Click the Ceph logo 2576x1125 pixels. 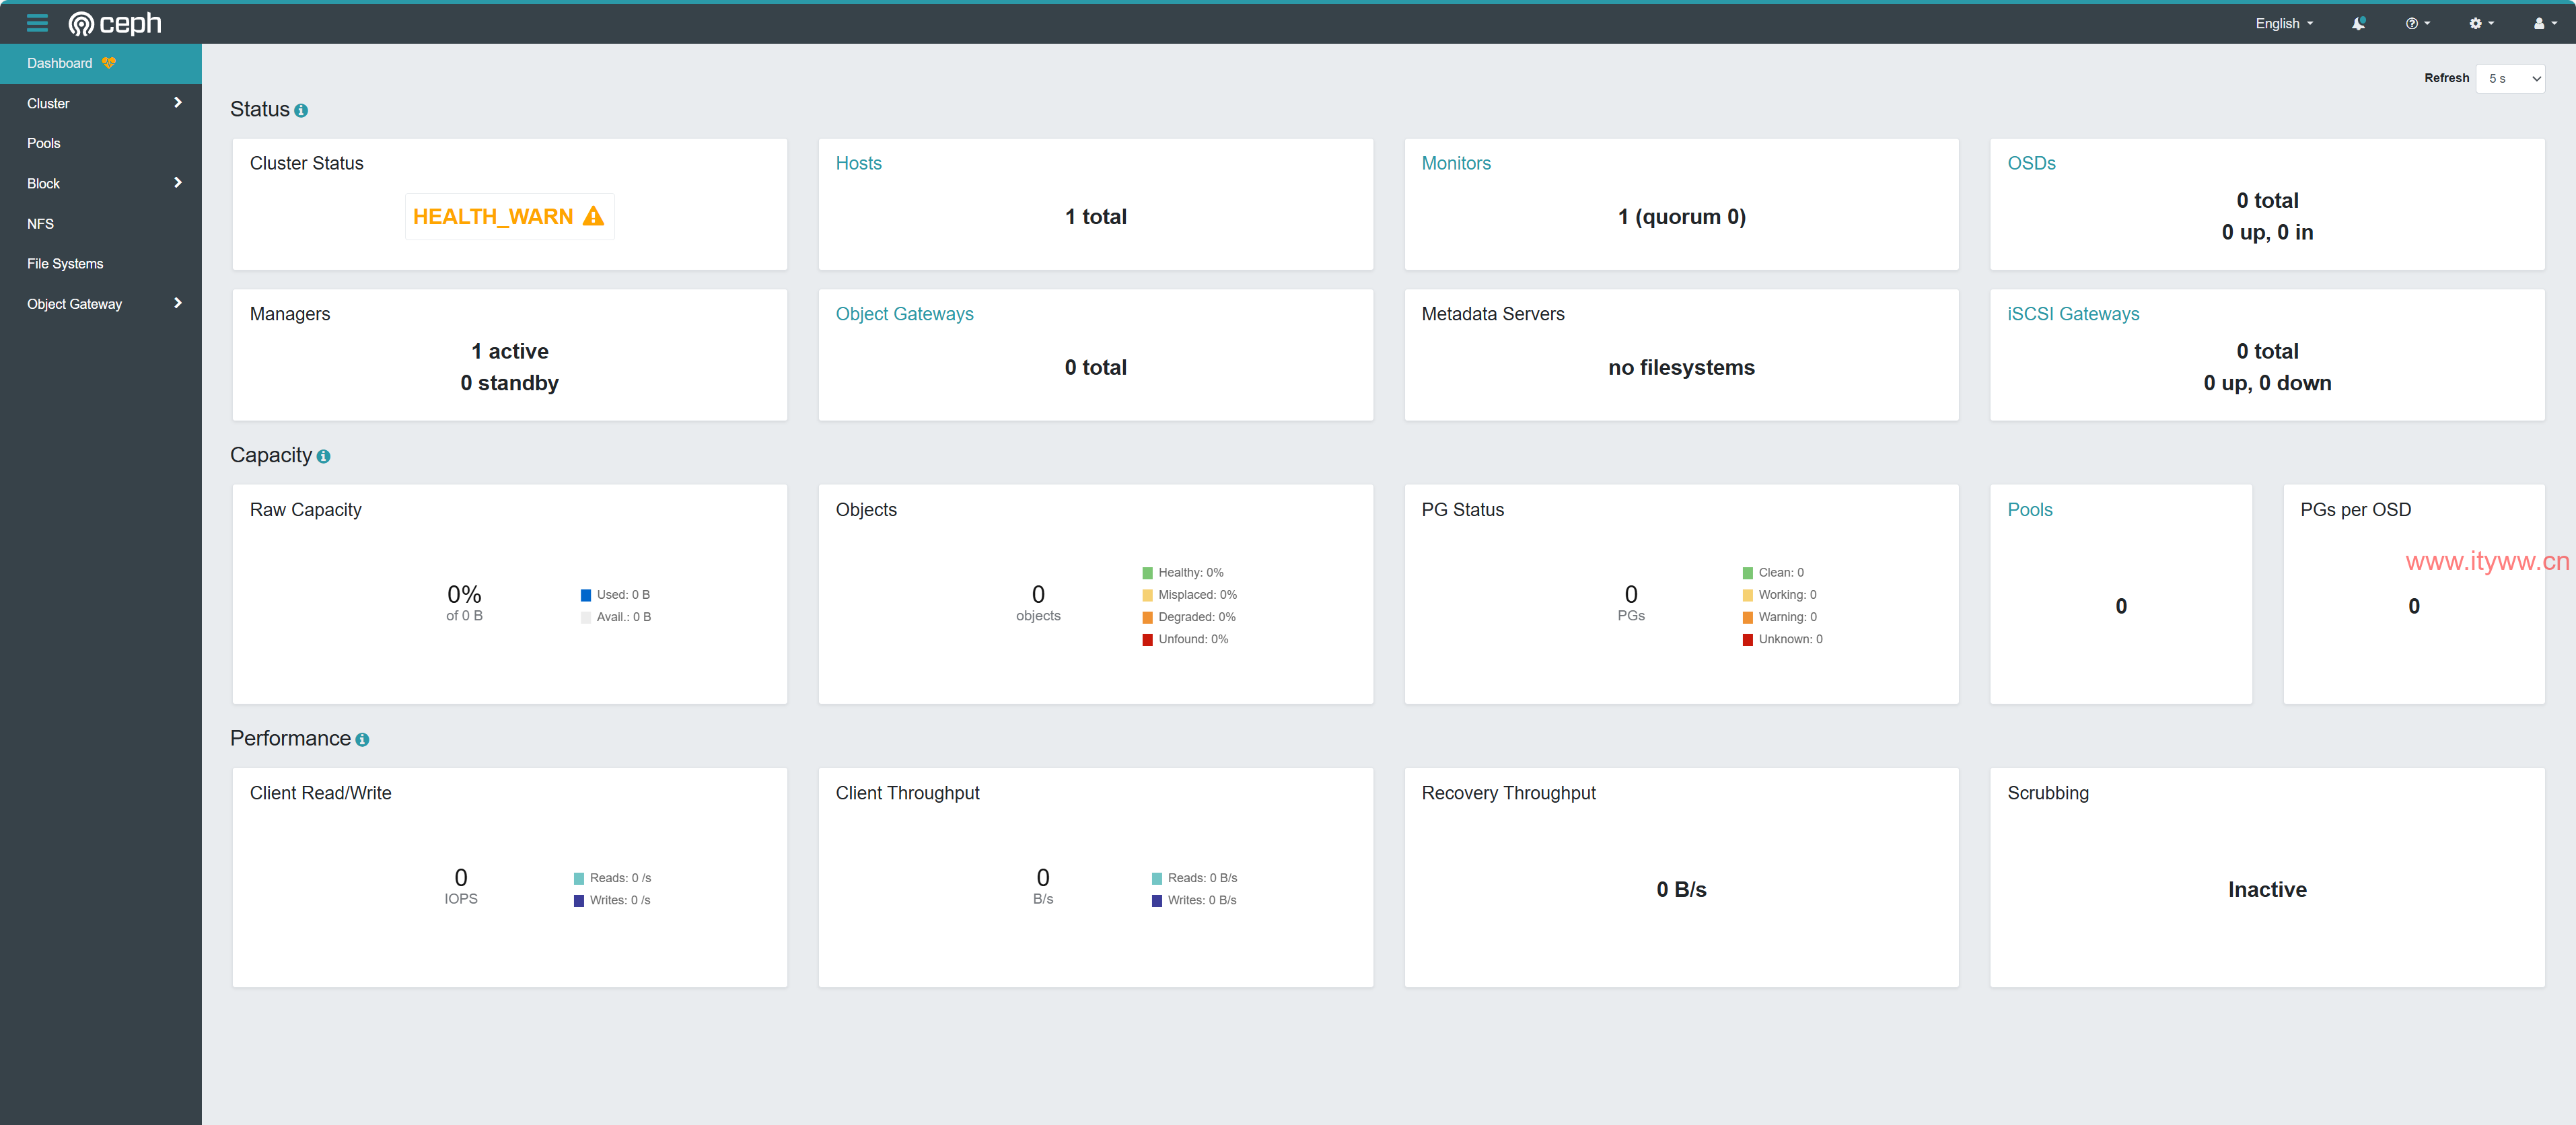[114, 23]
